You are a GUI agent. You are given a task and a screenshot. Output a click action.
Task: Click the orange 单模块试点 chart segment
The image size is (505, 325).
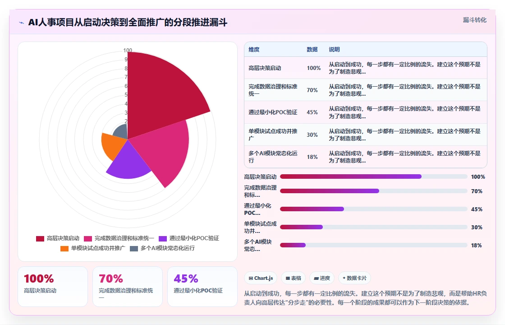tap(112, 144)
